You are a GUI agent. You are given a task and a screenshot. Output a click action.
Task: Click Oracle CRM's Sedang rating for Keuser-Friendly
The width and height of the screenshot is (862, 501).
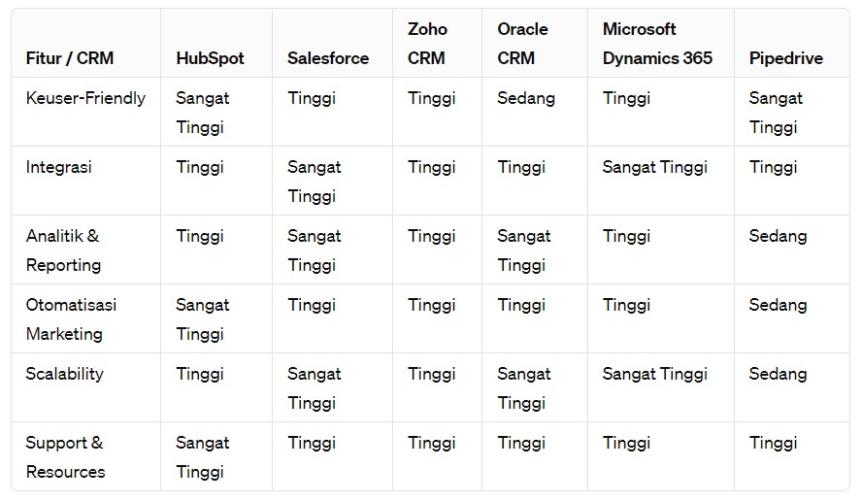pos(526,98)
